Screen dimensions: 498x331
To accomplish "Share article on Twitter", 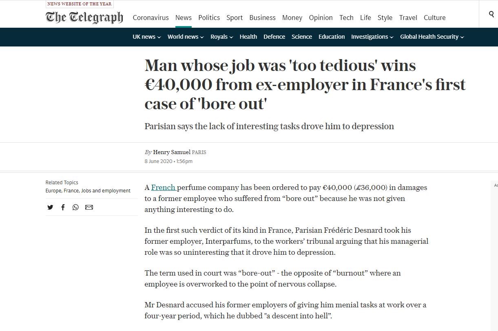I will (50, 207).
